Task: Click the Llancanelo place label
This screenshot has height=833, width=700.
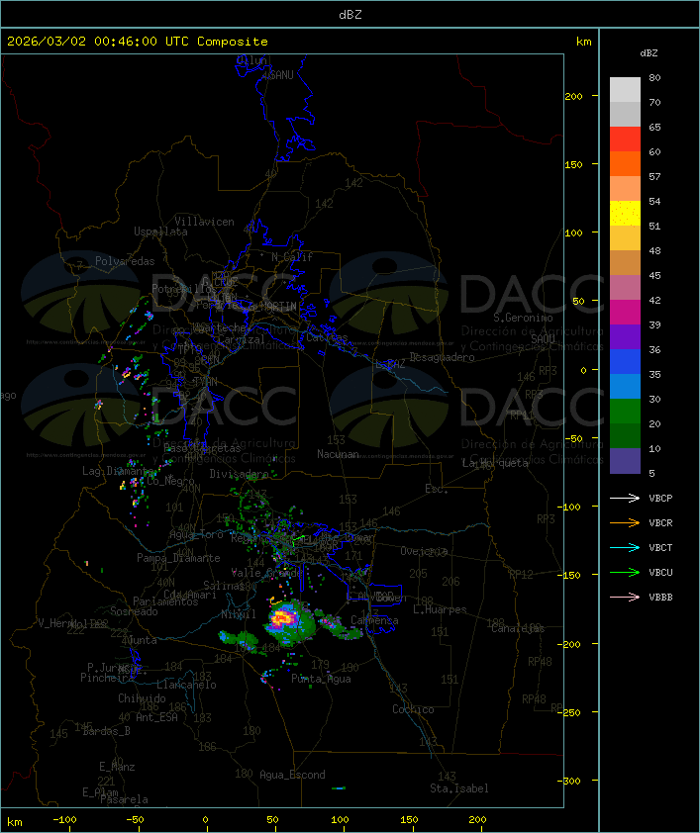Action: tap(186, 685)
